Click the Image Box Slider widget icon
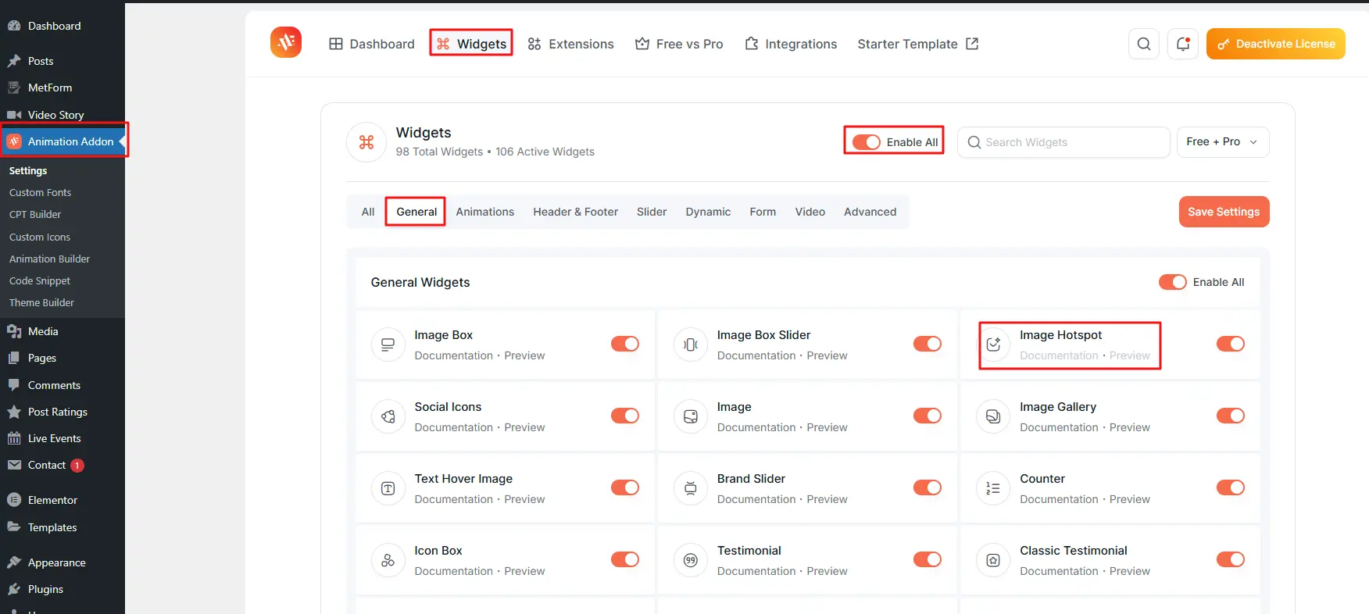The height and width of the screenshot is (614, 1369). (691, 344)
